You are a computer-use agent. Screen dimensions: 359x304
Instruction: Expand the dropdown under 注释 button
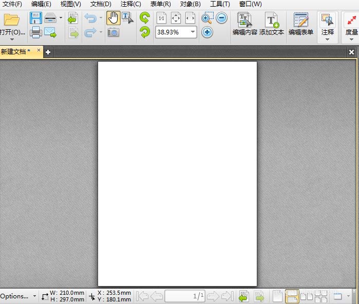click(x=327, y=40)
